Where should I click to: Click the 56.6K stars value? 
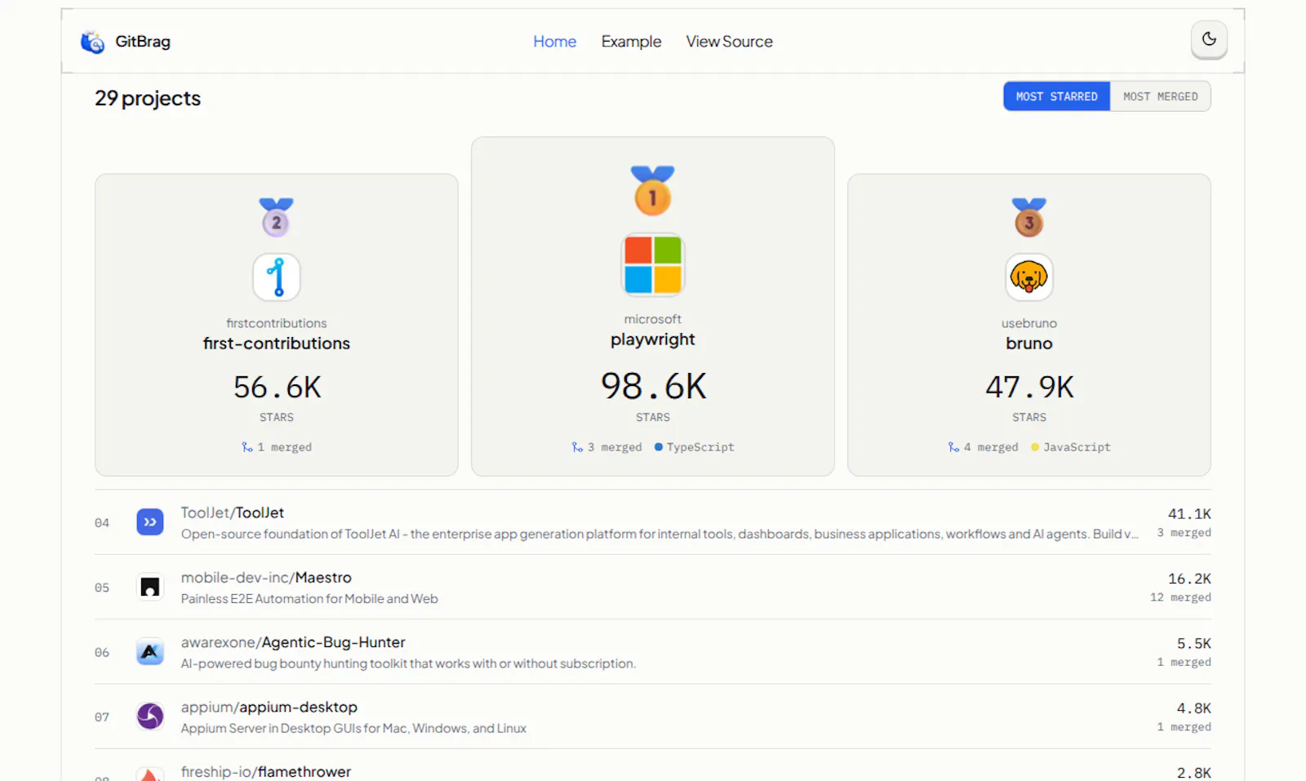277,387
